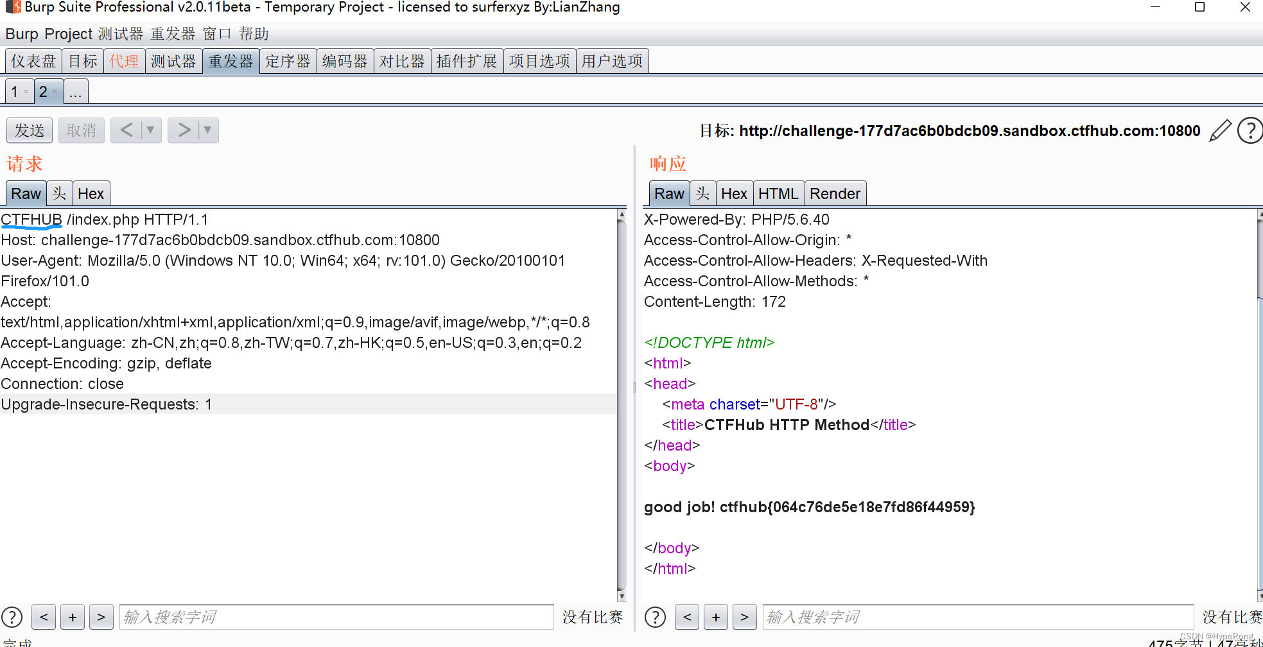The image size is (1263, 647).
Task: Open forward history dropdown arrow
Action: click(208, 130)
